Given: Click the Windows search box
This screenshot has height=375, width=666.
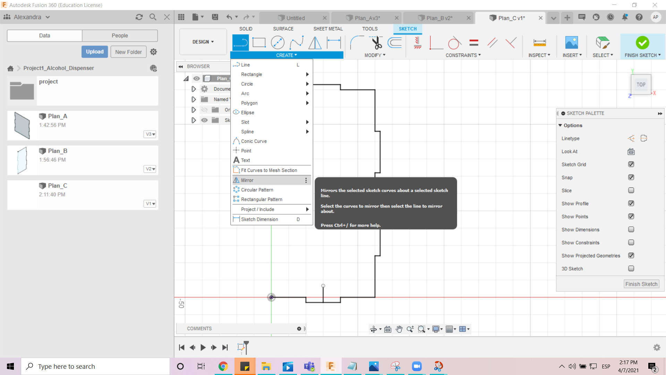Looking at the screenshot, I should click(95, 367).
